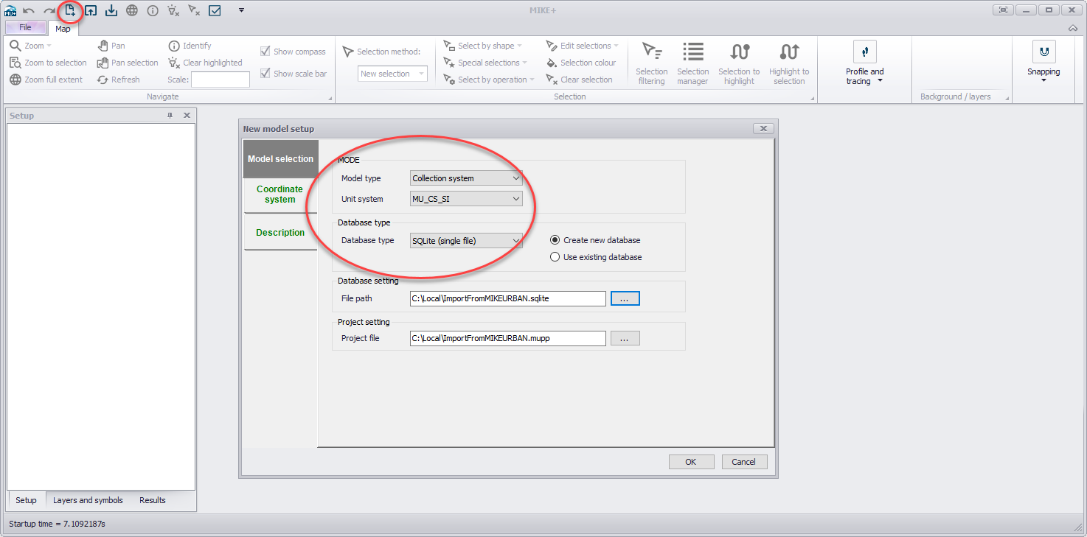Open the Snapping magnet tool
The height and width of the screenshot is (537, 1087).
1043,62
